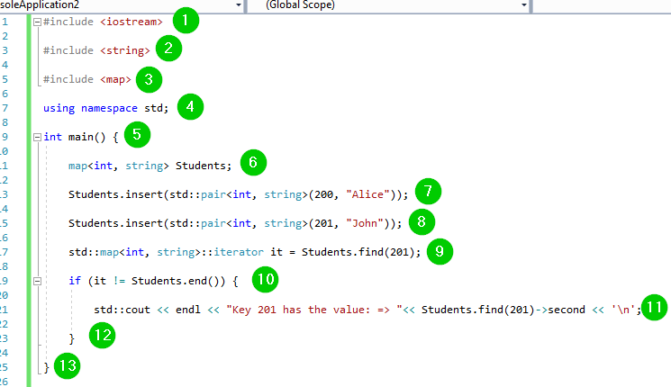Click the green badge numbered 12 by closing brace
Viewport: 671px width, 387px height.
[x=102, y=337]
